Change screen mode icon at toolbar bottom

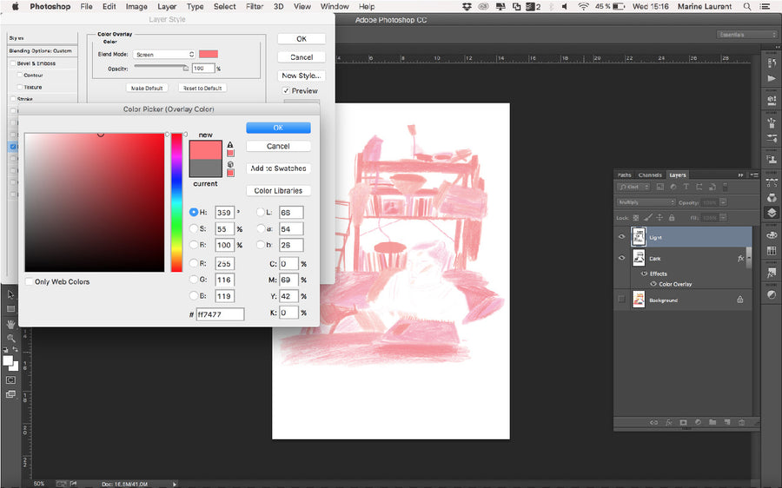coord(10,394)
